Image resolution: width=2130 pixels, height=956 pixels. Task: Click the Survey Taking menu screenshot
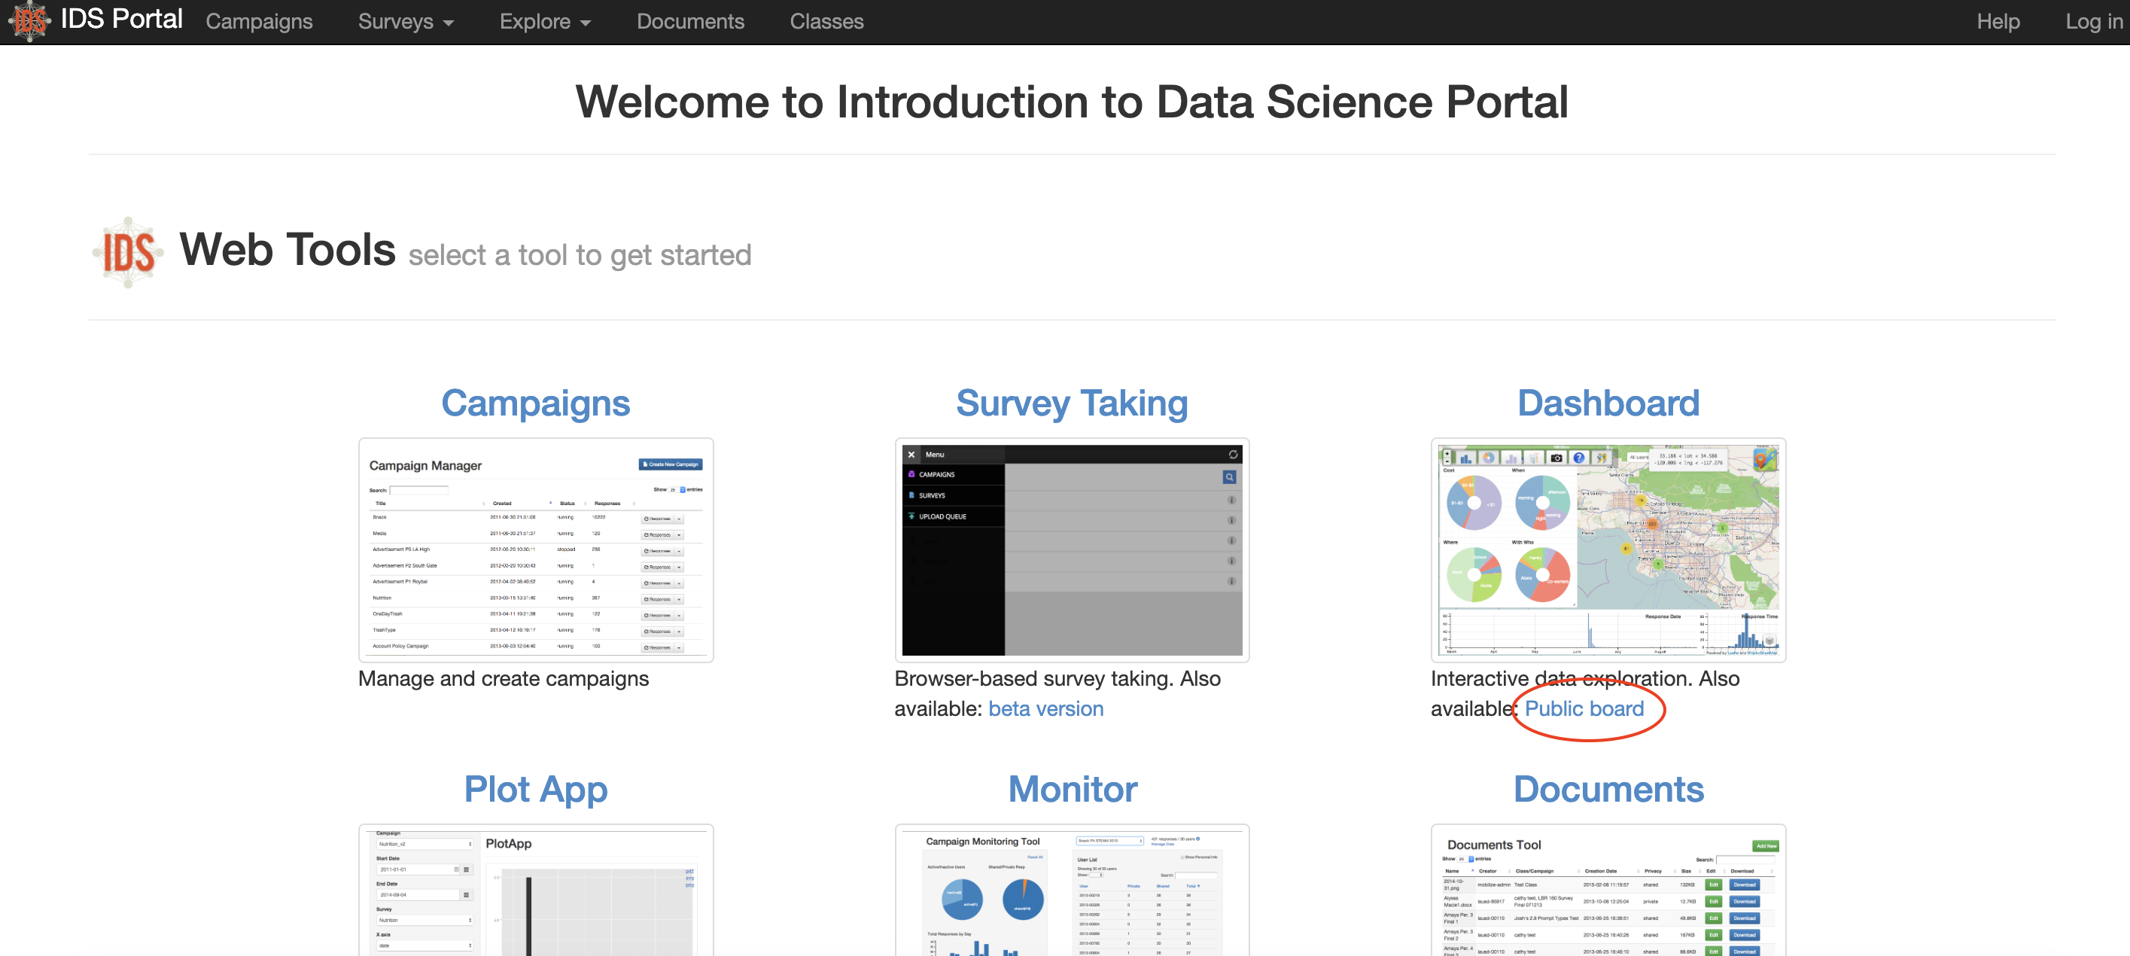1072,550
